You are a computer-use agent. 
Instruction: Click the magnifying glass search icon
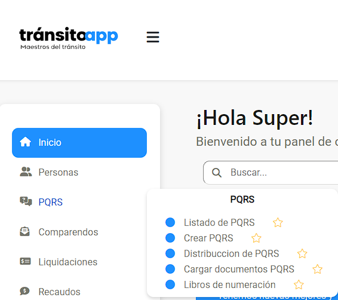(x=217, y=173)
